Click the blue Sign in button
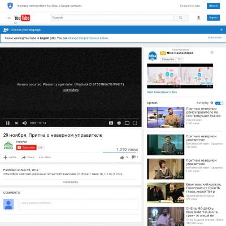The width and height of the screenshot is (226, 226). [213, 18]
